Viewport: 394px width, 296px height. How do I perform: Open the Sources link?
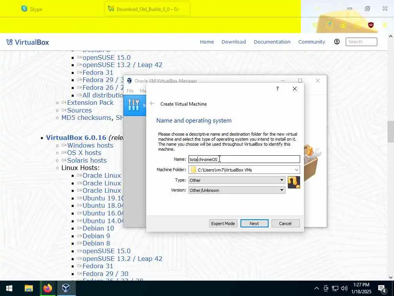79,110
